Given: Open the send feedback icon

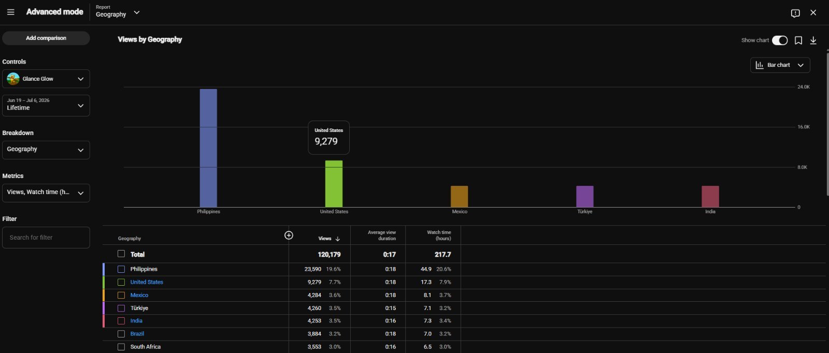Looking at the screenshot, I should click(x=795, y=13).
